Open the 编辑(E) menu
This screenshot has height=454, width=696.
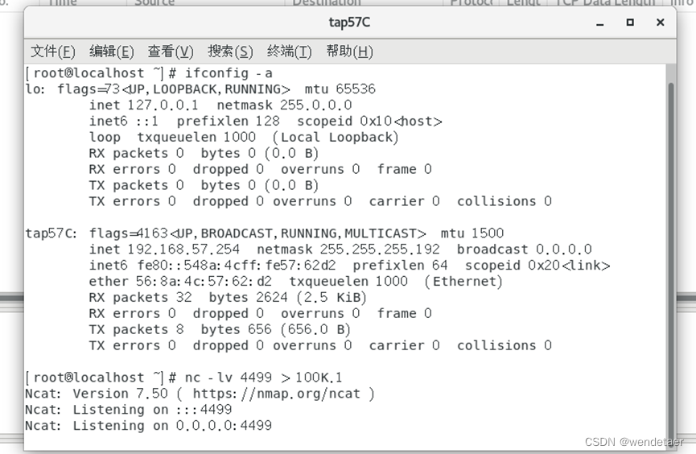(x=111, y=52)
